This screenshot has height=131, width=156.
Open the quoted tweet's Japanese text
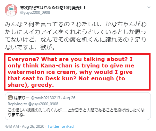(76, 112)
